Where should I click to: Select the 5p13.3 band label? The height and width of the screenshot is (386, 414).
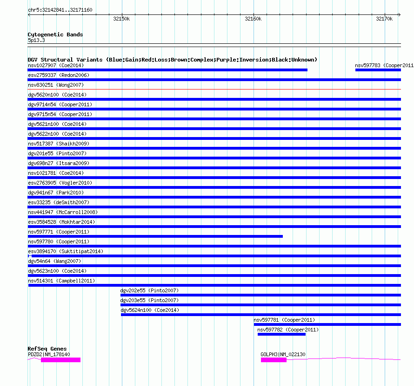coord(36,40)
